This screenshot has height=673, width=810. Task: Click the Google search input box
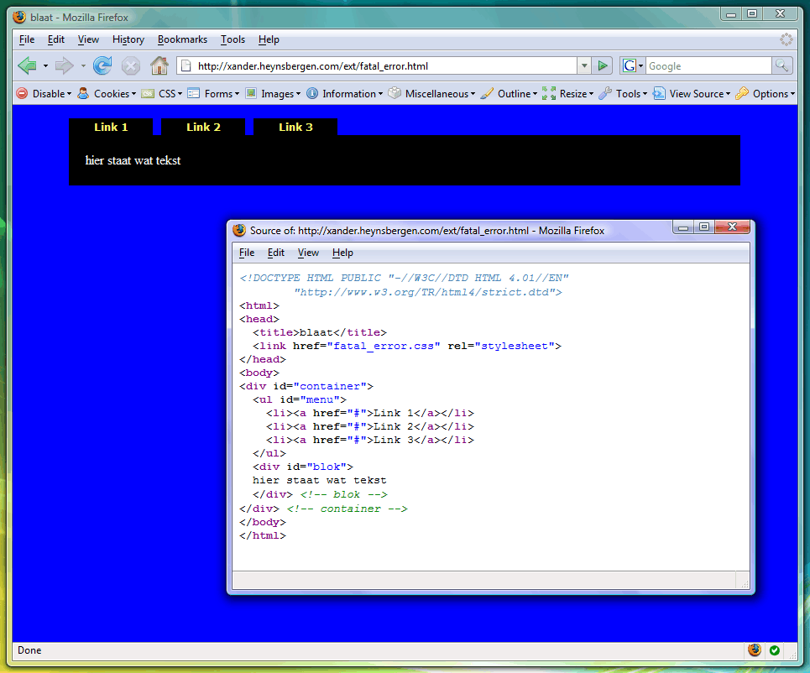(x=708, y=66)
